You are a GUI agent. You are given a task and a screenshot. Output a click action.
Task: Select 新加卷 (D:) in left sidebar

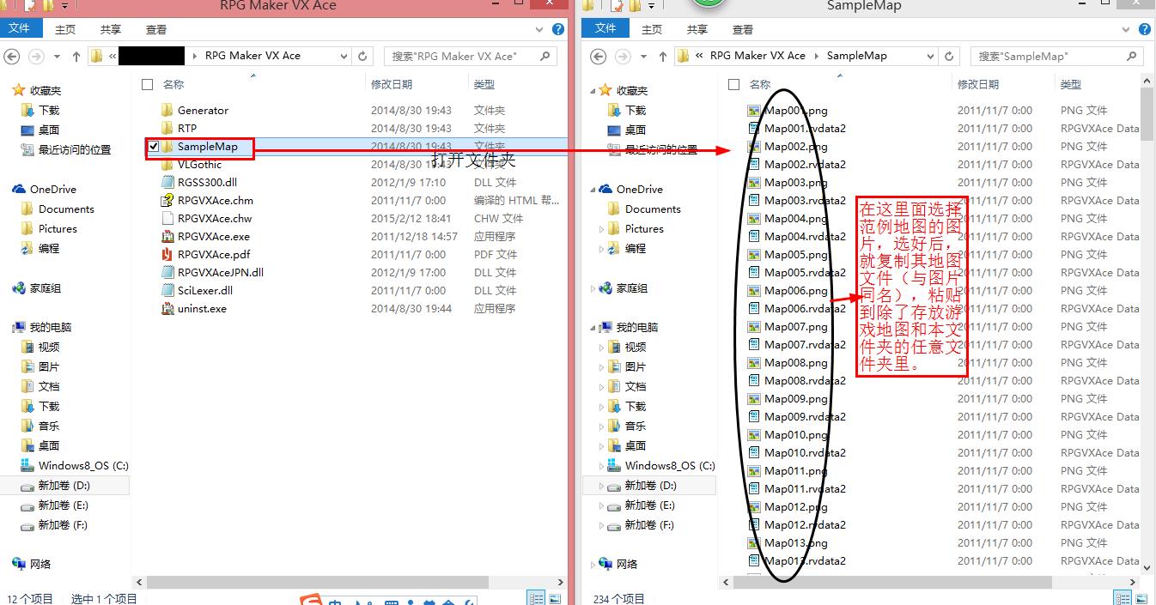64,485
